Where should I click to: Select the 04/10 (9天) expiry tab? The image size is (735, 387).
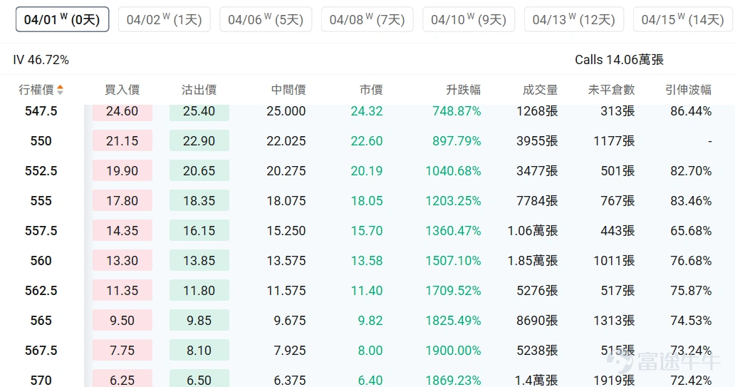pos(469,19)
